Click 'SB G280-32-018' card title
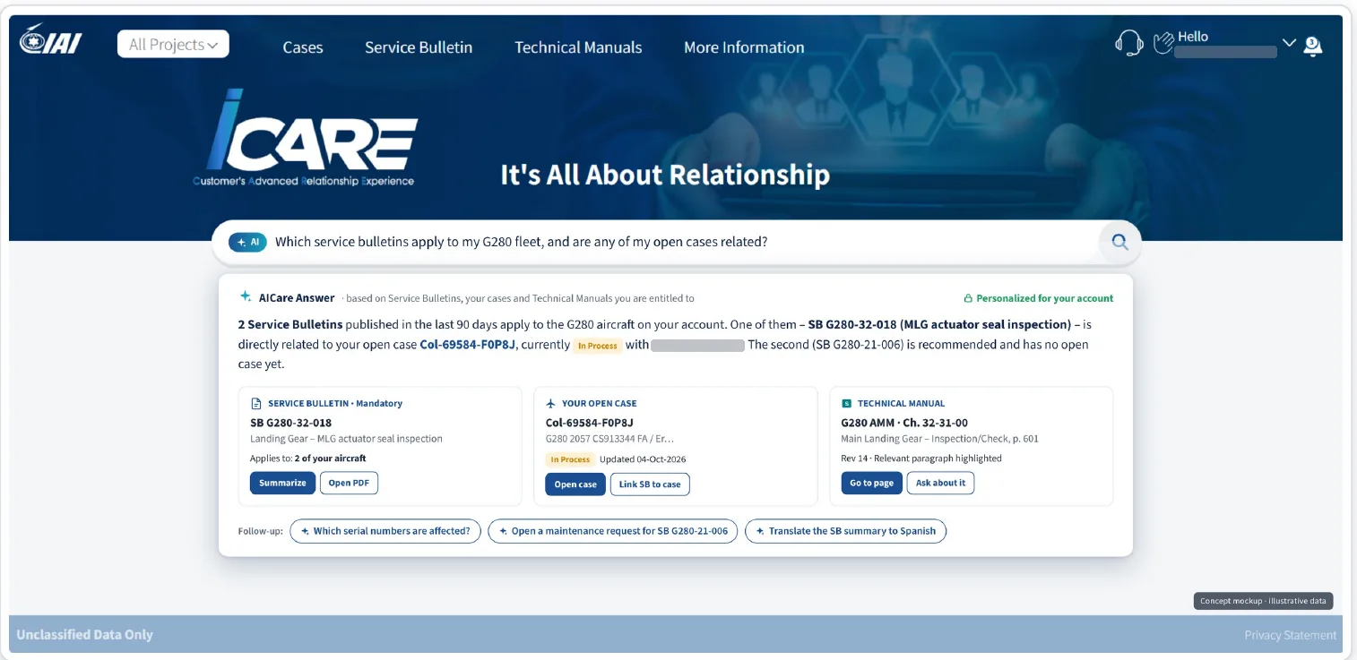Image resolution: width=1357 pixels, height=660 pixels. tap(290, 423)
